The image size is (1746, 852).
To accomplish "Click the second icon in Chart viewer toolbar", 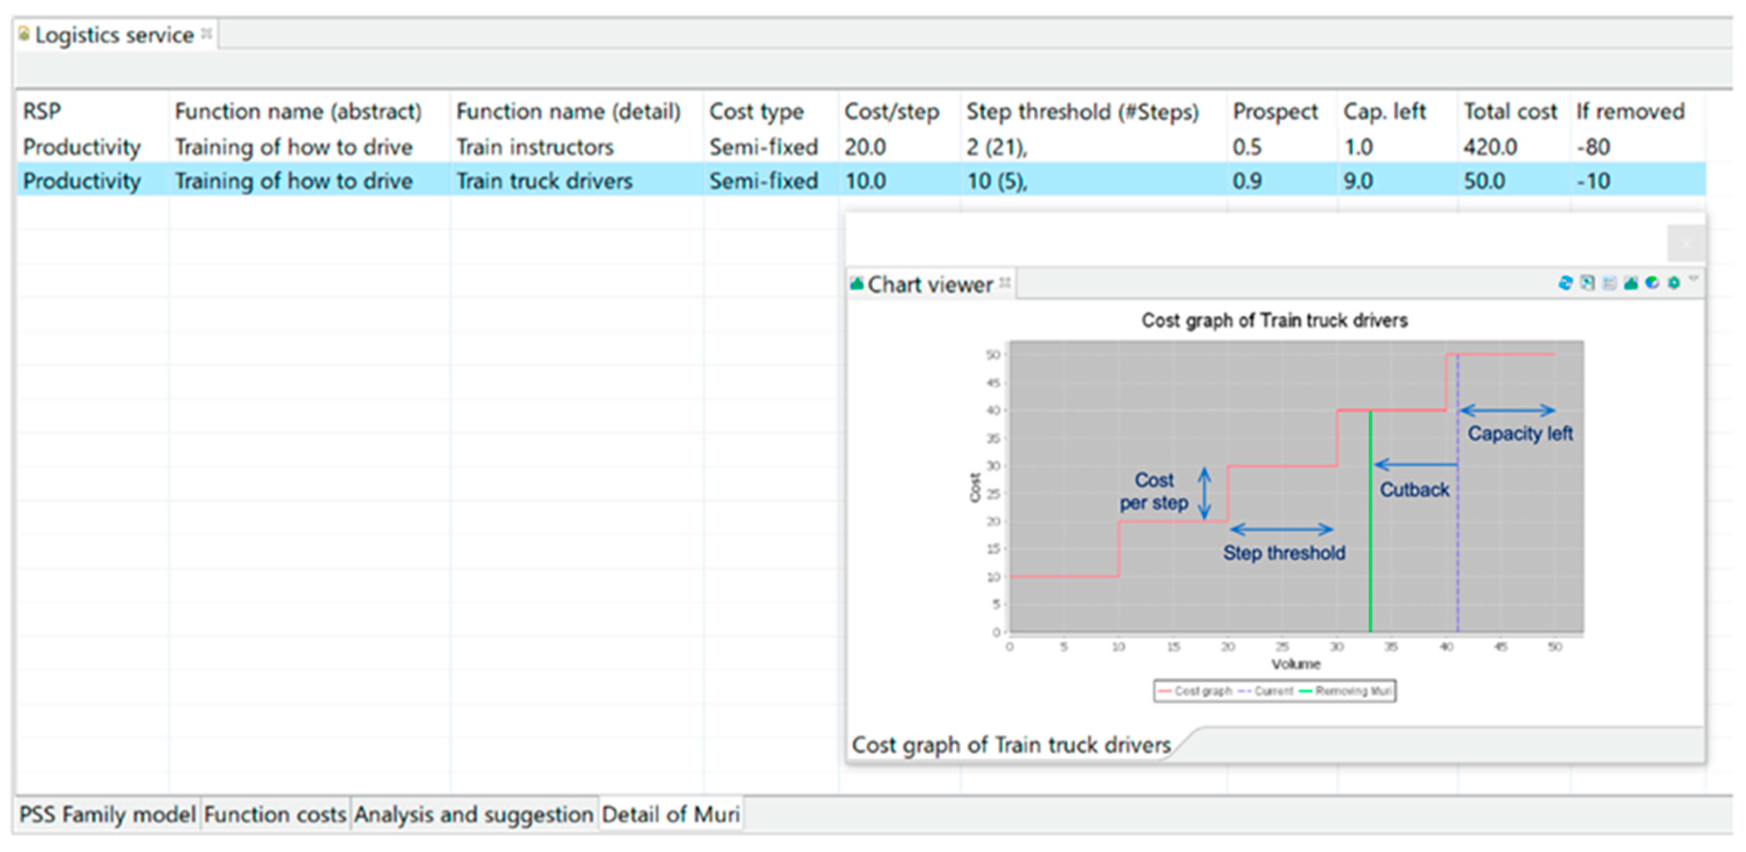I will coord(1587,283).
